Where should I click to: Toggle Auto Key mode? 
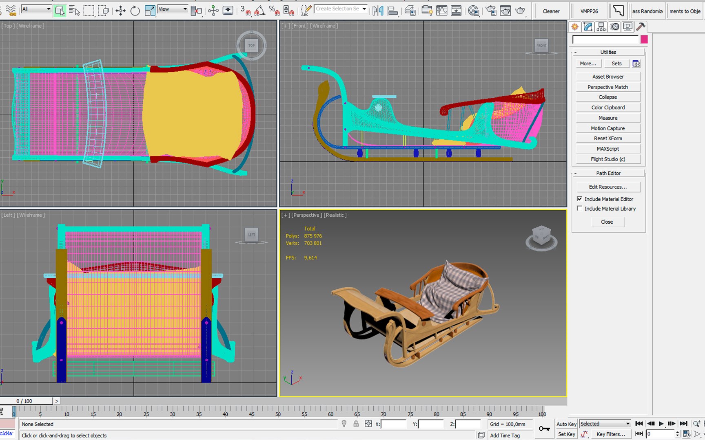[x=566, y=424]
